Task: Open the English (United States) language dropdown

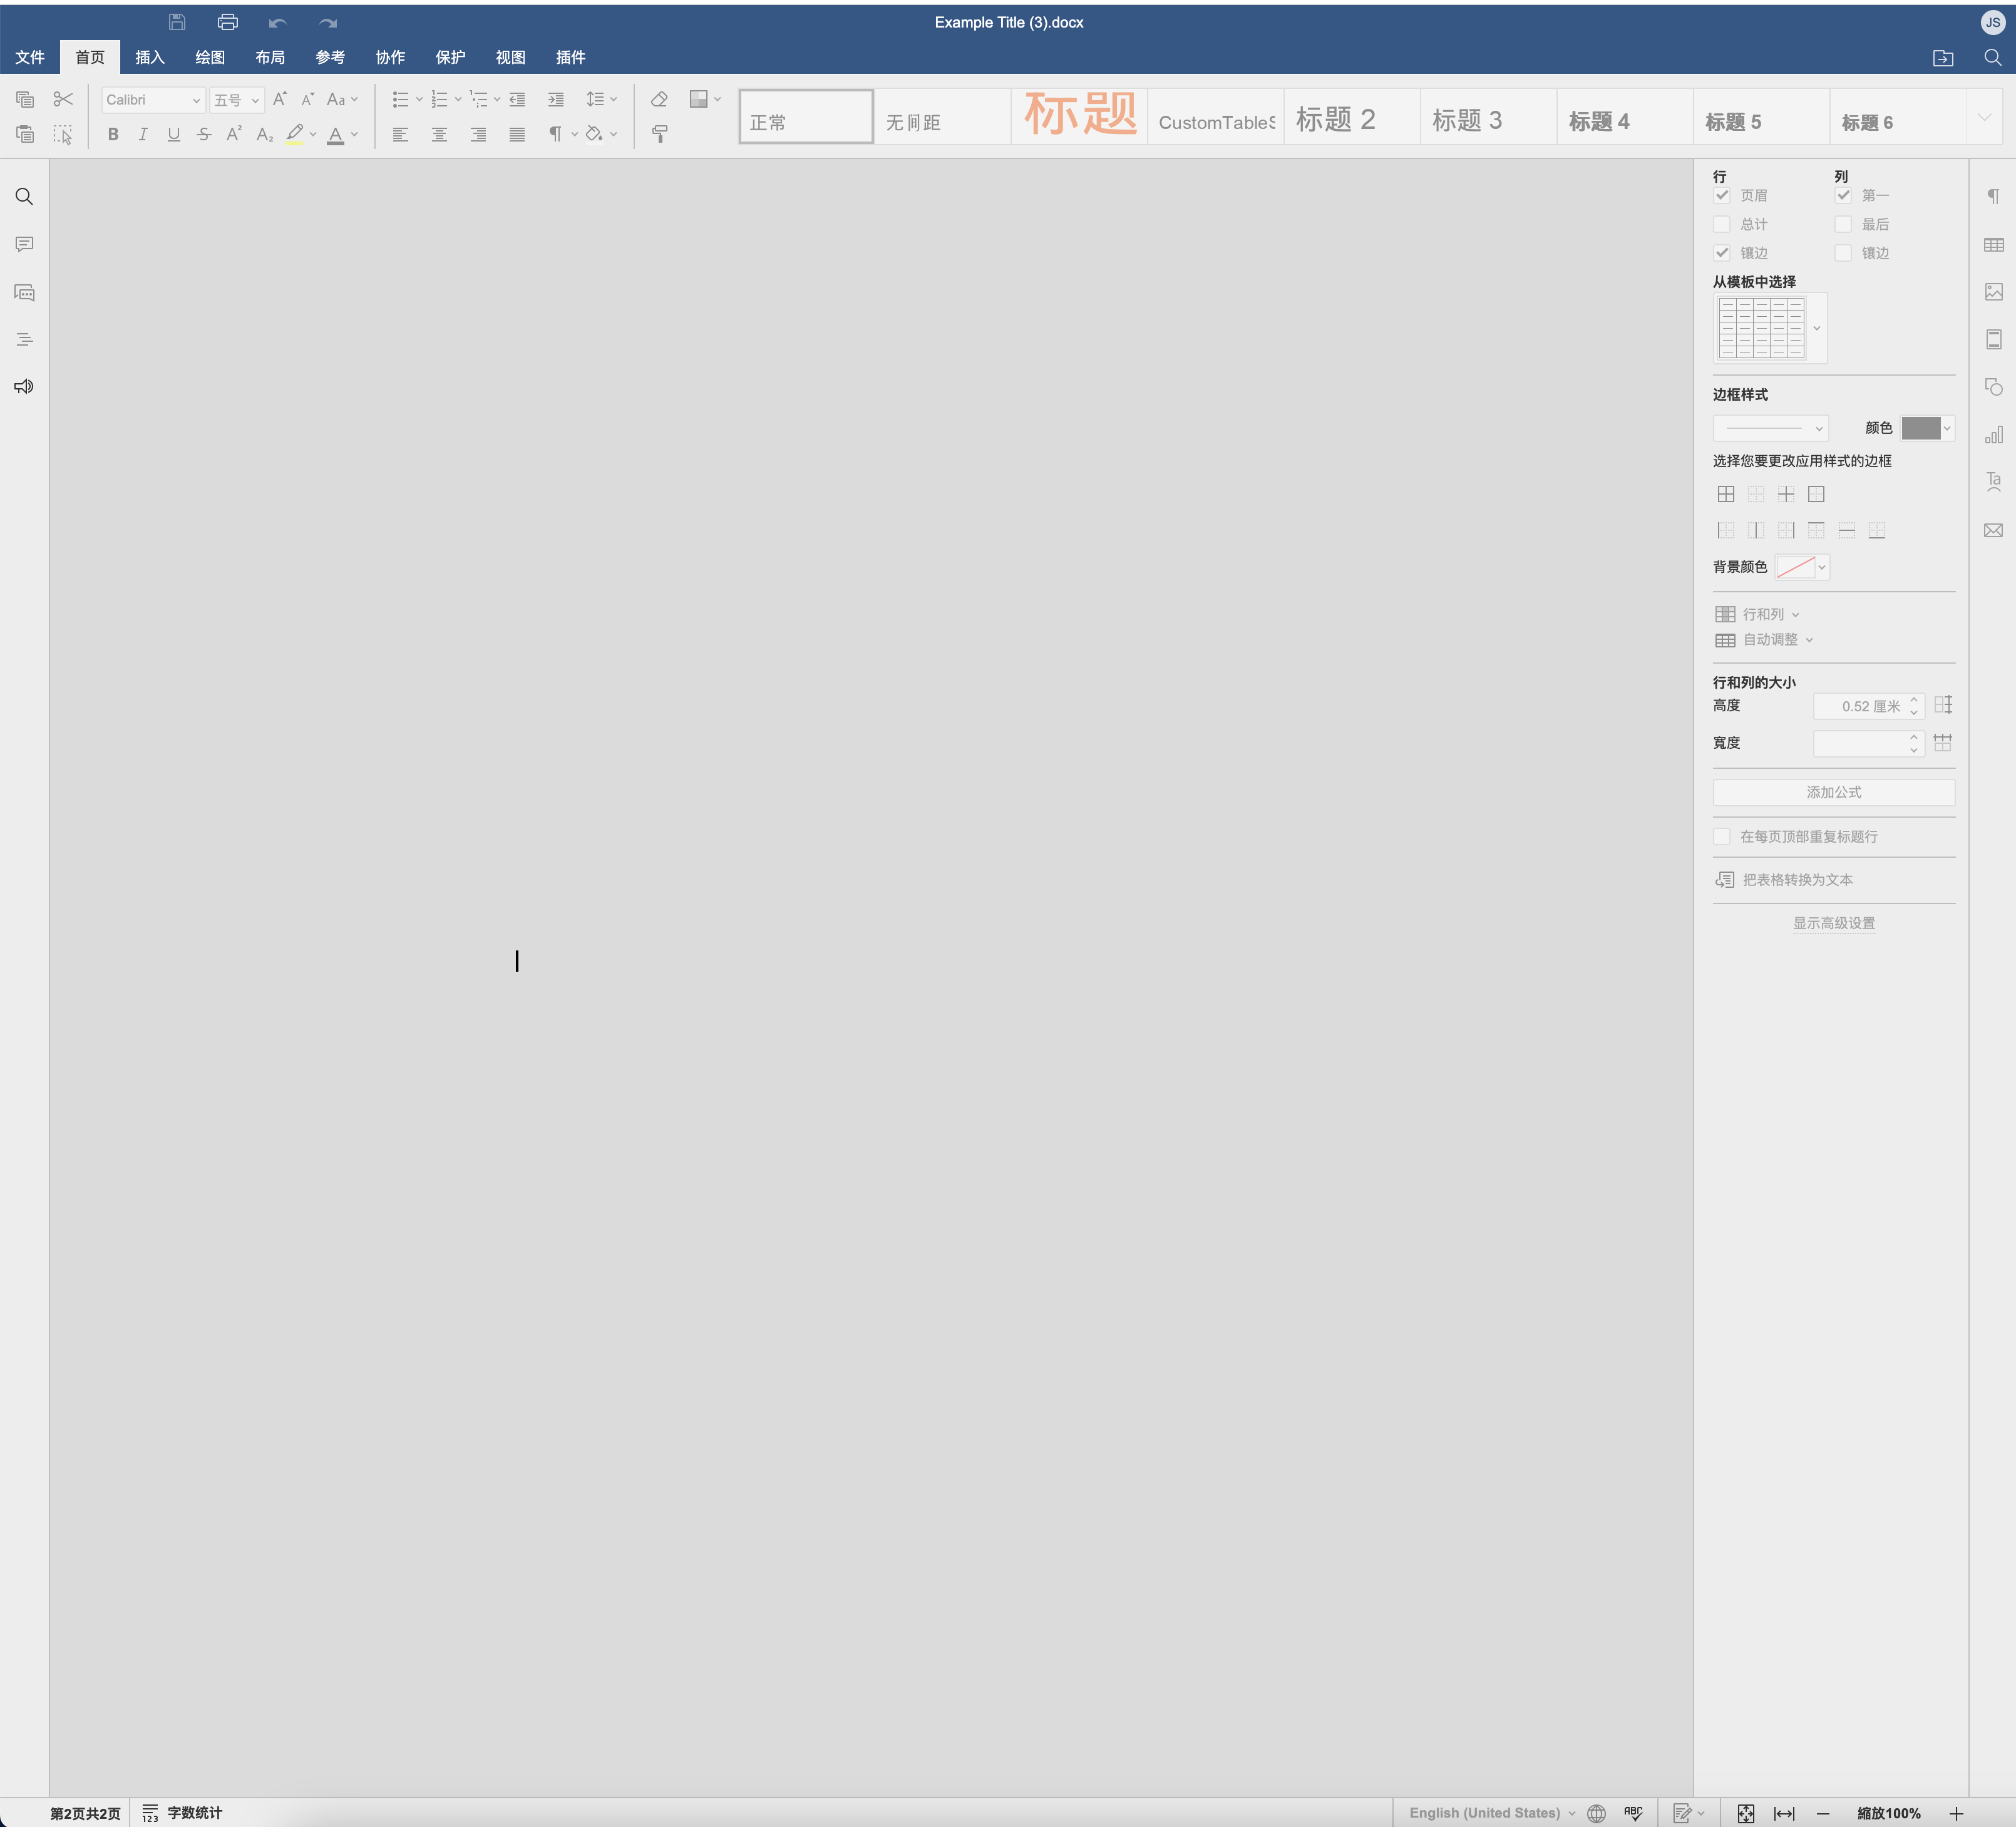Action: pos(1492,1813)
